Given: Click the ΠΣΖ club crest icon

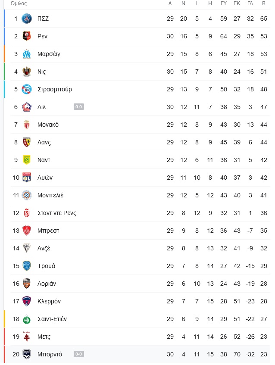Looking at the screenshot, I should pos(27,19).
